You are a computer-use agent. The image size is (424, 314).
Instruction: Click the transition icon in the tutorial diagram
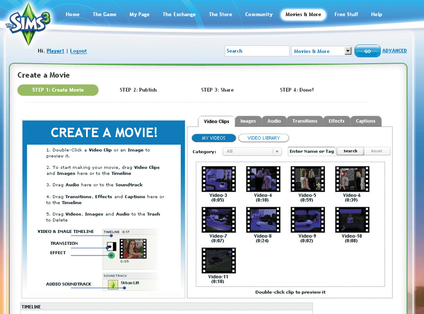pos(111,246)
